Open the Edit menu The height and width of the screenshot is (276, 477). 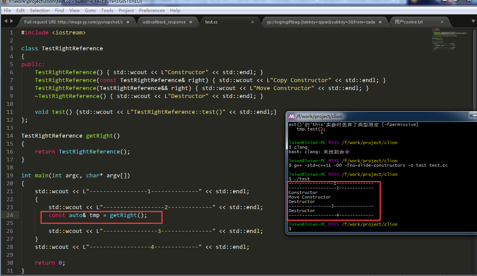[20, 11]
